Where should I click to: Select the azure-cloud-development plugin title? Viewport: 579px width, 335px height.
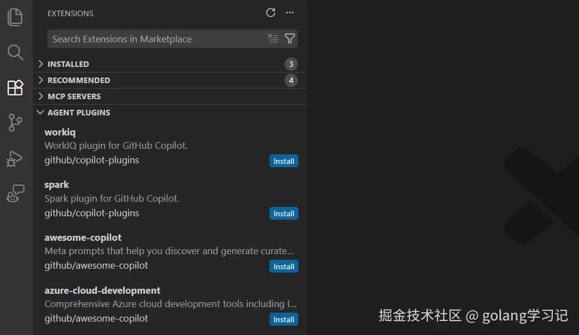(102, 290)
